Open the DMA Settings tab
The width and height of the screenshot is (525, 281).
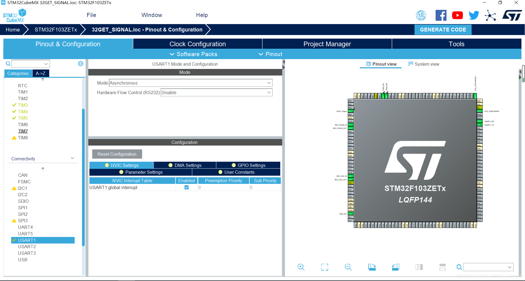coord(185,165)
